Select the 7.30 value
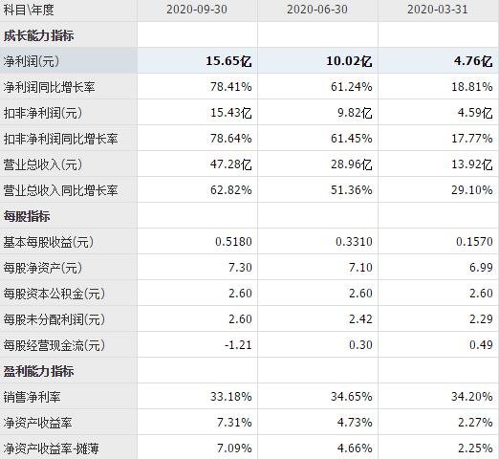Screen dimensions: 499x459 (x=240, y=268)
